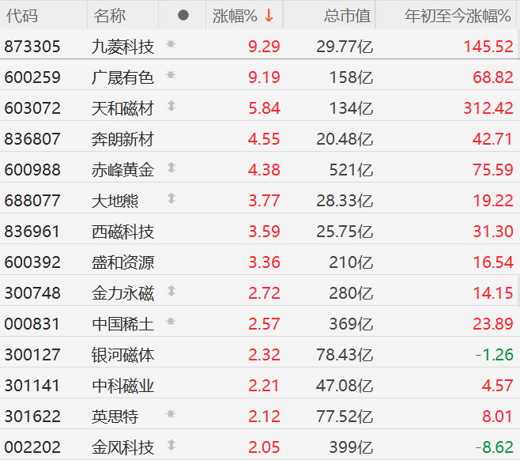Click the marker icon beside 中国稀土
This screenshot has height=460, width=520.
(x=171, y=322)
